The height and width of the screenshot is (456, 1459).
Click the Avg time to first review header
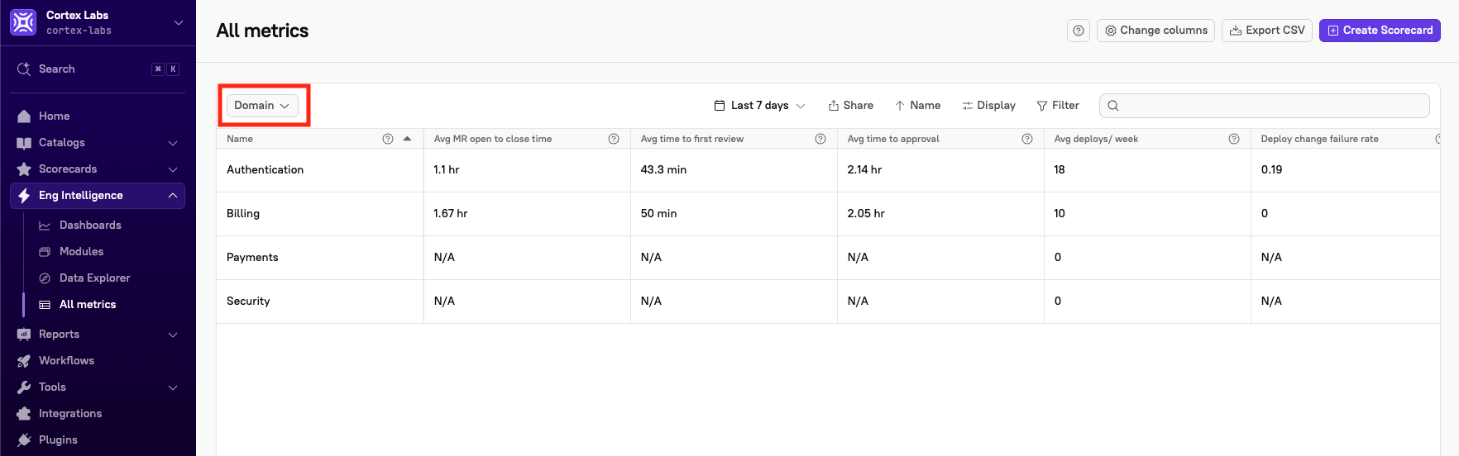692,139
